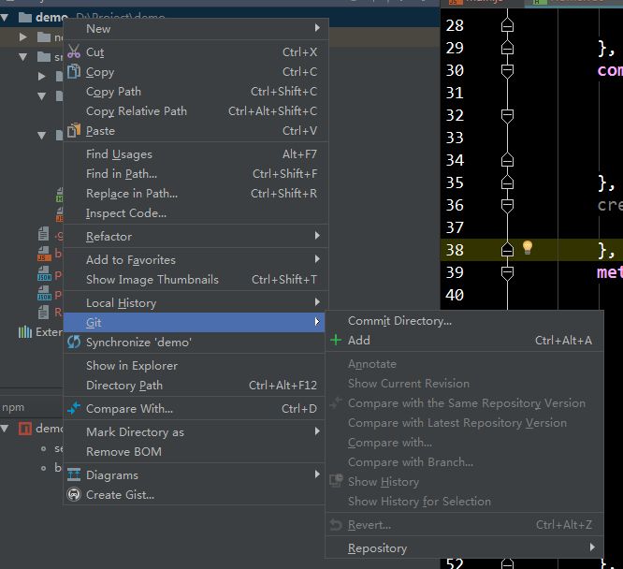623x569 pixels.
Task: Toggle fold marker at line 35
Action: point(507,182)
